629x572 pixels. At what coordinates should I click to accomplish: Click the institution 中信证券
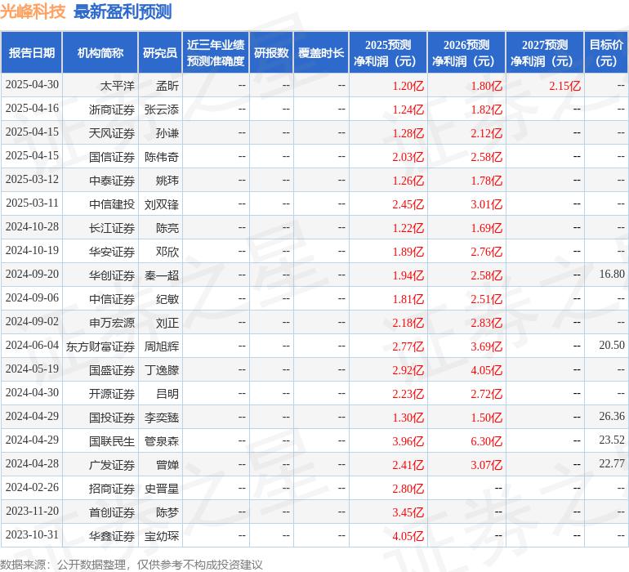112,298
